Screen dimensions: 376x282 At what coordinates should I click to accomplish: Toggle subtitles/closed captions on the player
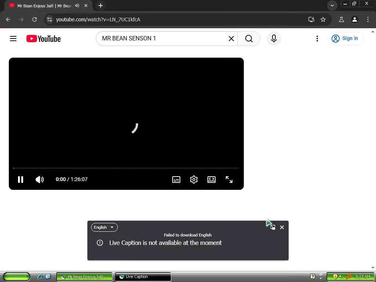click(176, 179)
